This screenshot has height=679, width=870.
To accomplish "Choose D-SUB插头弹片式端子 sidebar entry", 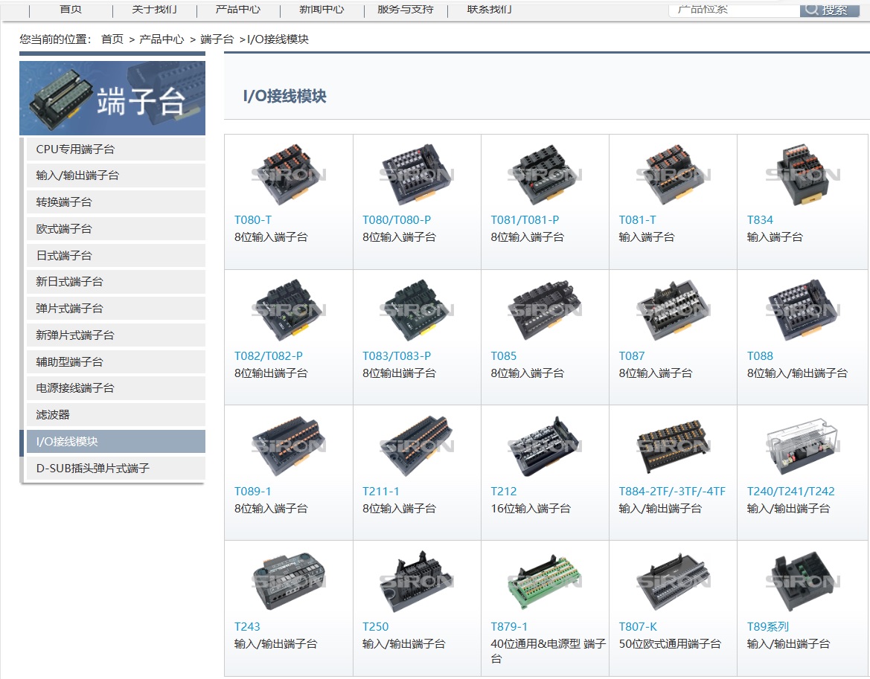I will click(93, 468).
